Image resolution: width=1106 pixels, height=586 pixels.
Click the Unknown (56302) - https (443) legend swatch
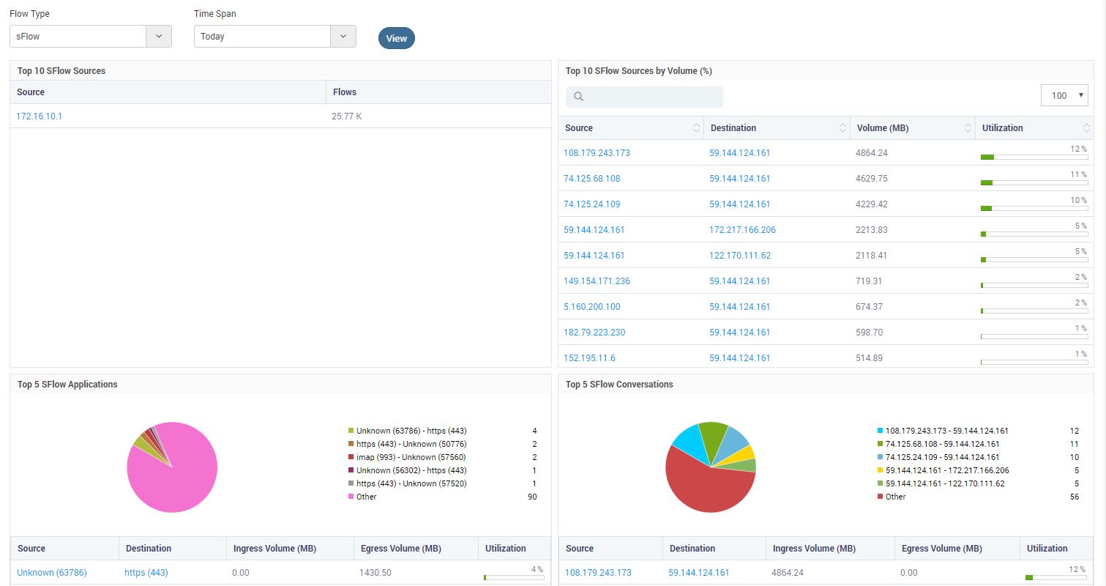[x=351, y=470]
